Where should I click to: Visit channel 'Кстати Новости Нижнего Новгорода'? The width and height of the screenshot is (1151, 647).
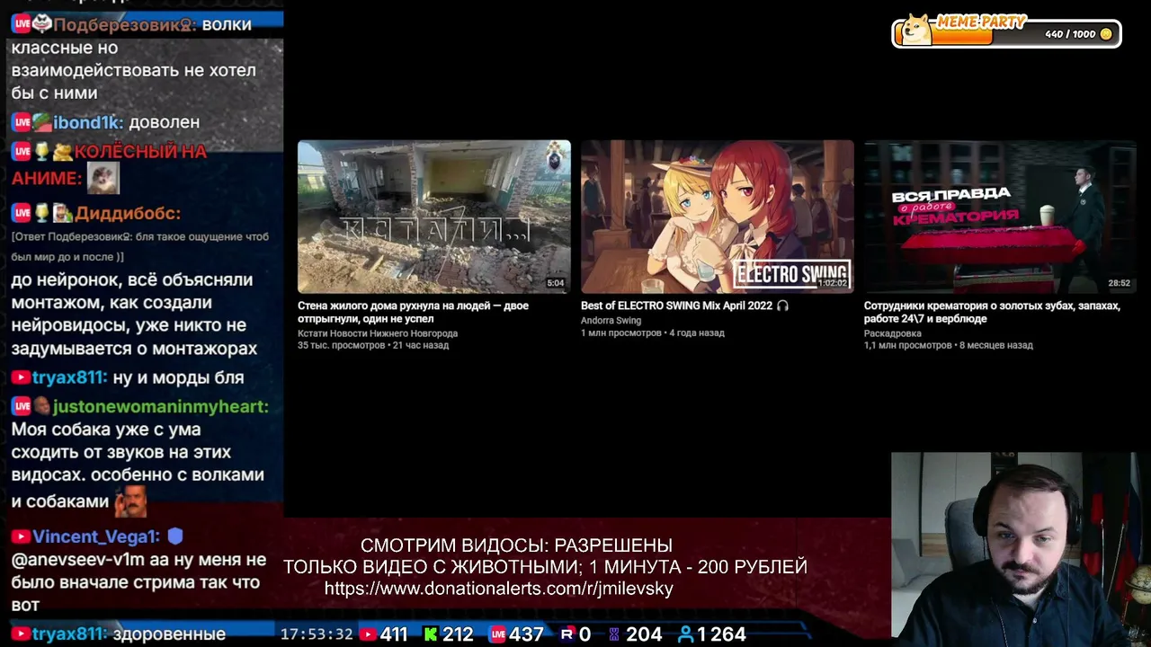pyautogui.click(x=378, y=333)
